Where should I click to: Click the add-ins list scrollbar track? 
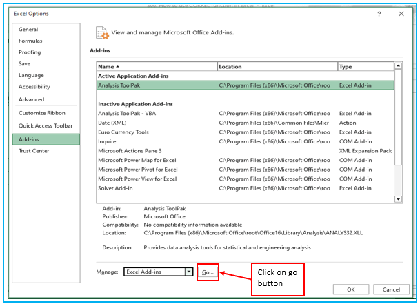click(399, 181)
